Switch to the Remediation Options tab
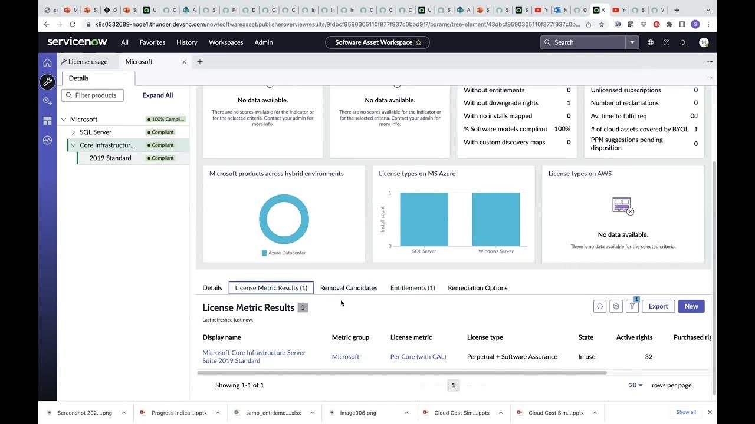755x424 pixels. pos(478,288)
